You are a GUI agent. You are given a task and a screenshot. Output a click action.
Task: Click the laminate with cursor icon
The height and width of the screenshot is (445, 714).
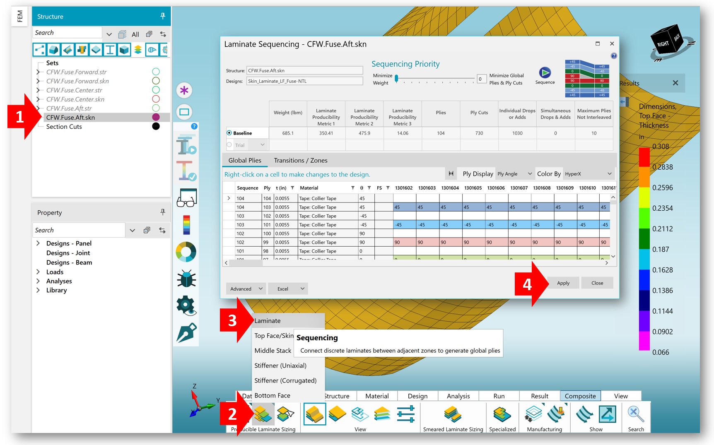click(285, 414)
